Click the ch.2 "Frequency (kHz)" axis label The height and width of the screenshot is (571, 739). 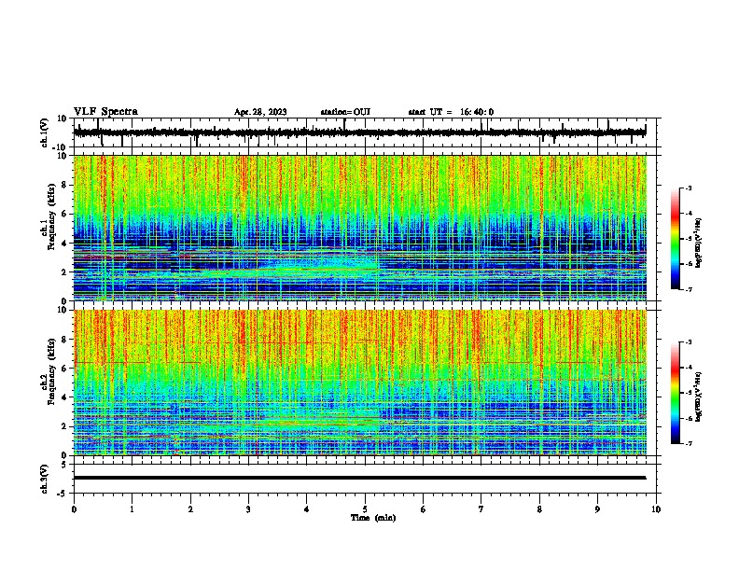[x=51, y=371]
